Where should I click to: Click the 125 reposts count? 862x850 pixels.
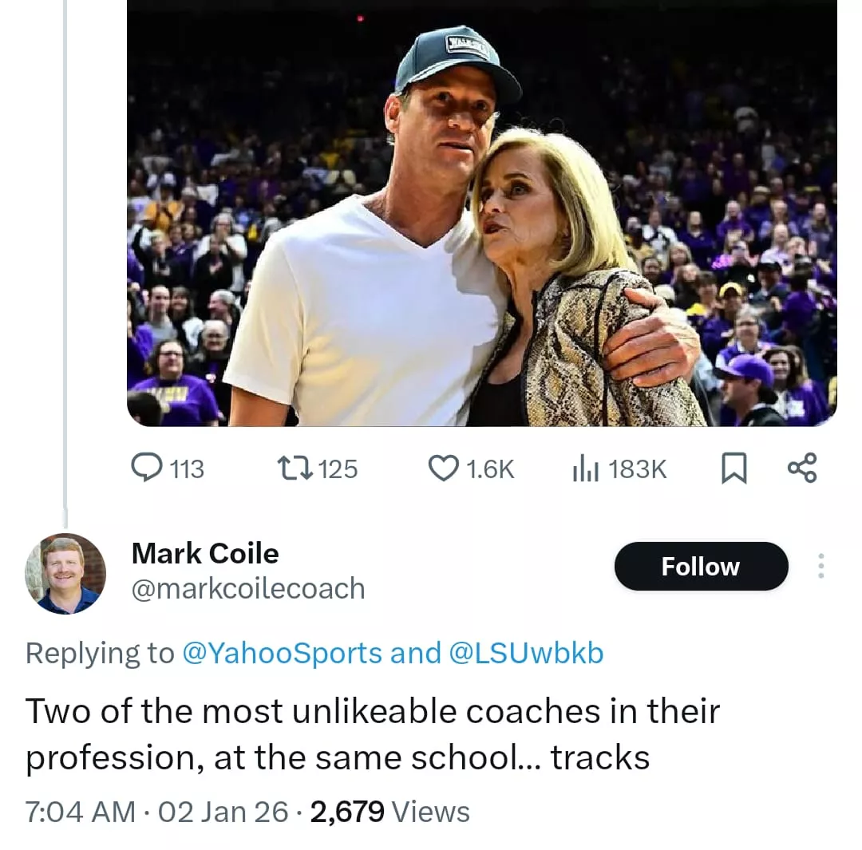click(x=338, y=469)
